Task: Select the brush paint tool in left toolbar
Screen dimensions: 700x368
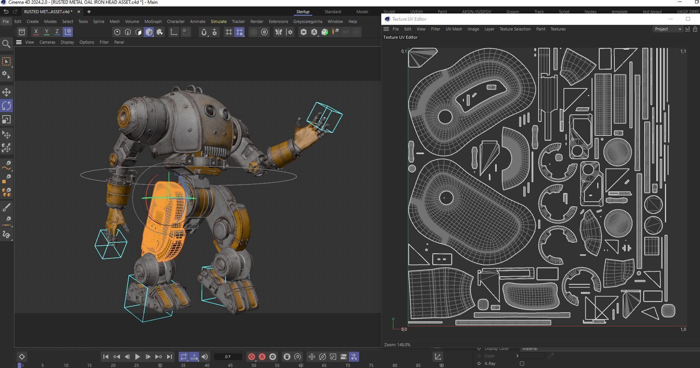Action: [x=6, y=207]
